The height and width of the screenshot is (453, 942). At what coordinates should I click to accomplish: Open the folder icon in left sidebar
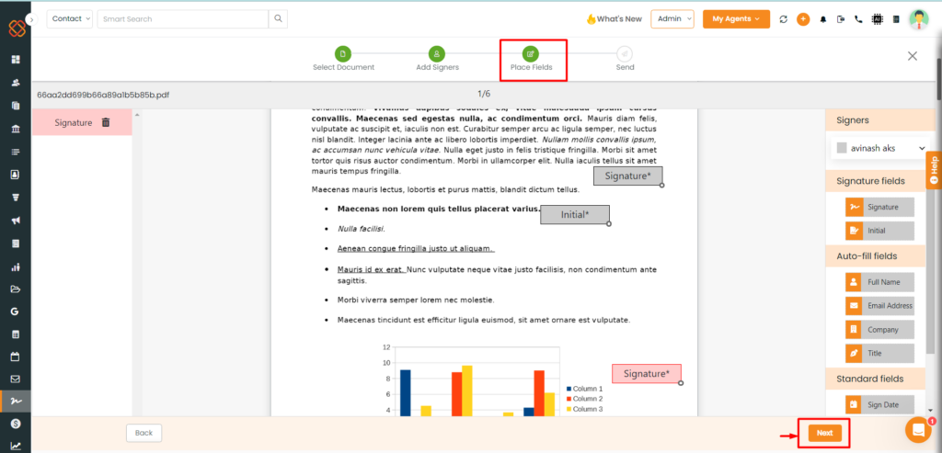[x=16, y=289]
